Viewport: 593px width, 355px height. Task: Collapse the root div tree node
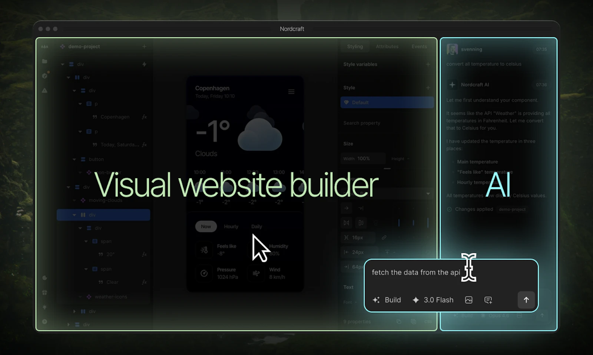tap(63, 64)
